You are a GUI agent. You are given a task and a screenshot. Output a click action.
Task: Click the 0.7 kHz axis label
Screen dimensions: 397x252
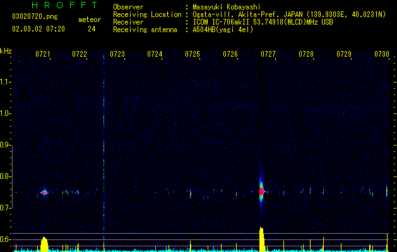click(x=5, y=208)
